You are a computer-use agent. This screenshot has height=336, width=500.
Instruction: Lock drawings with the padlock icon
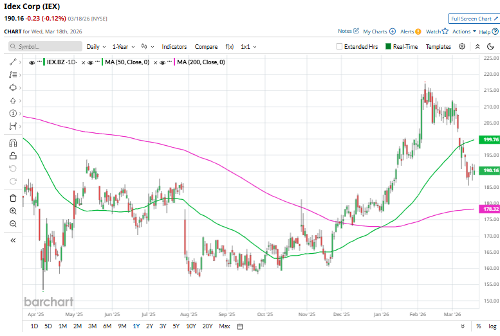[13, 155]
